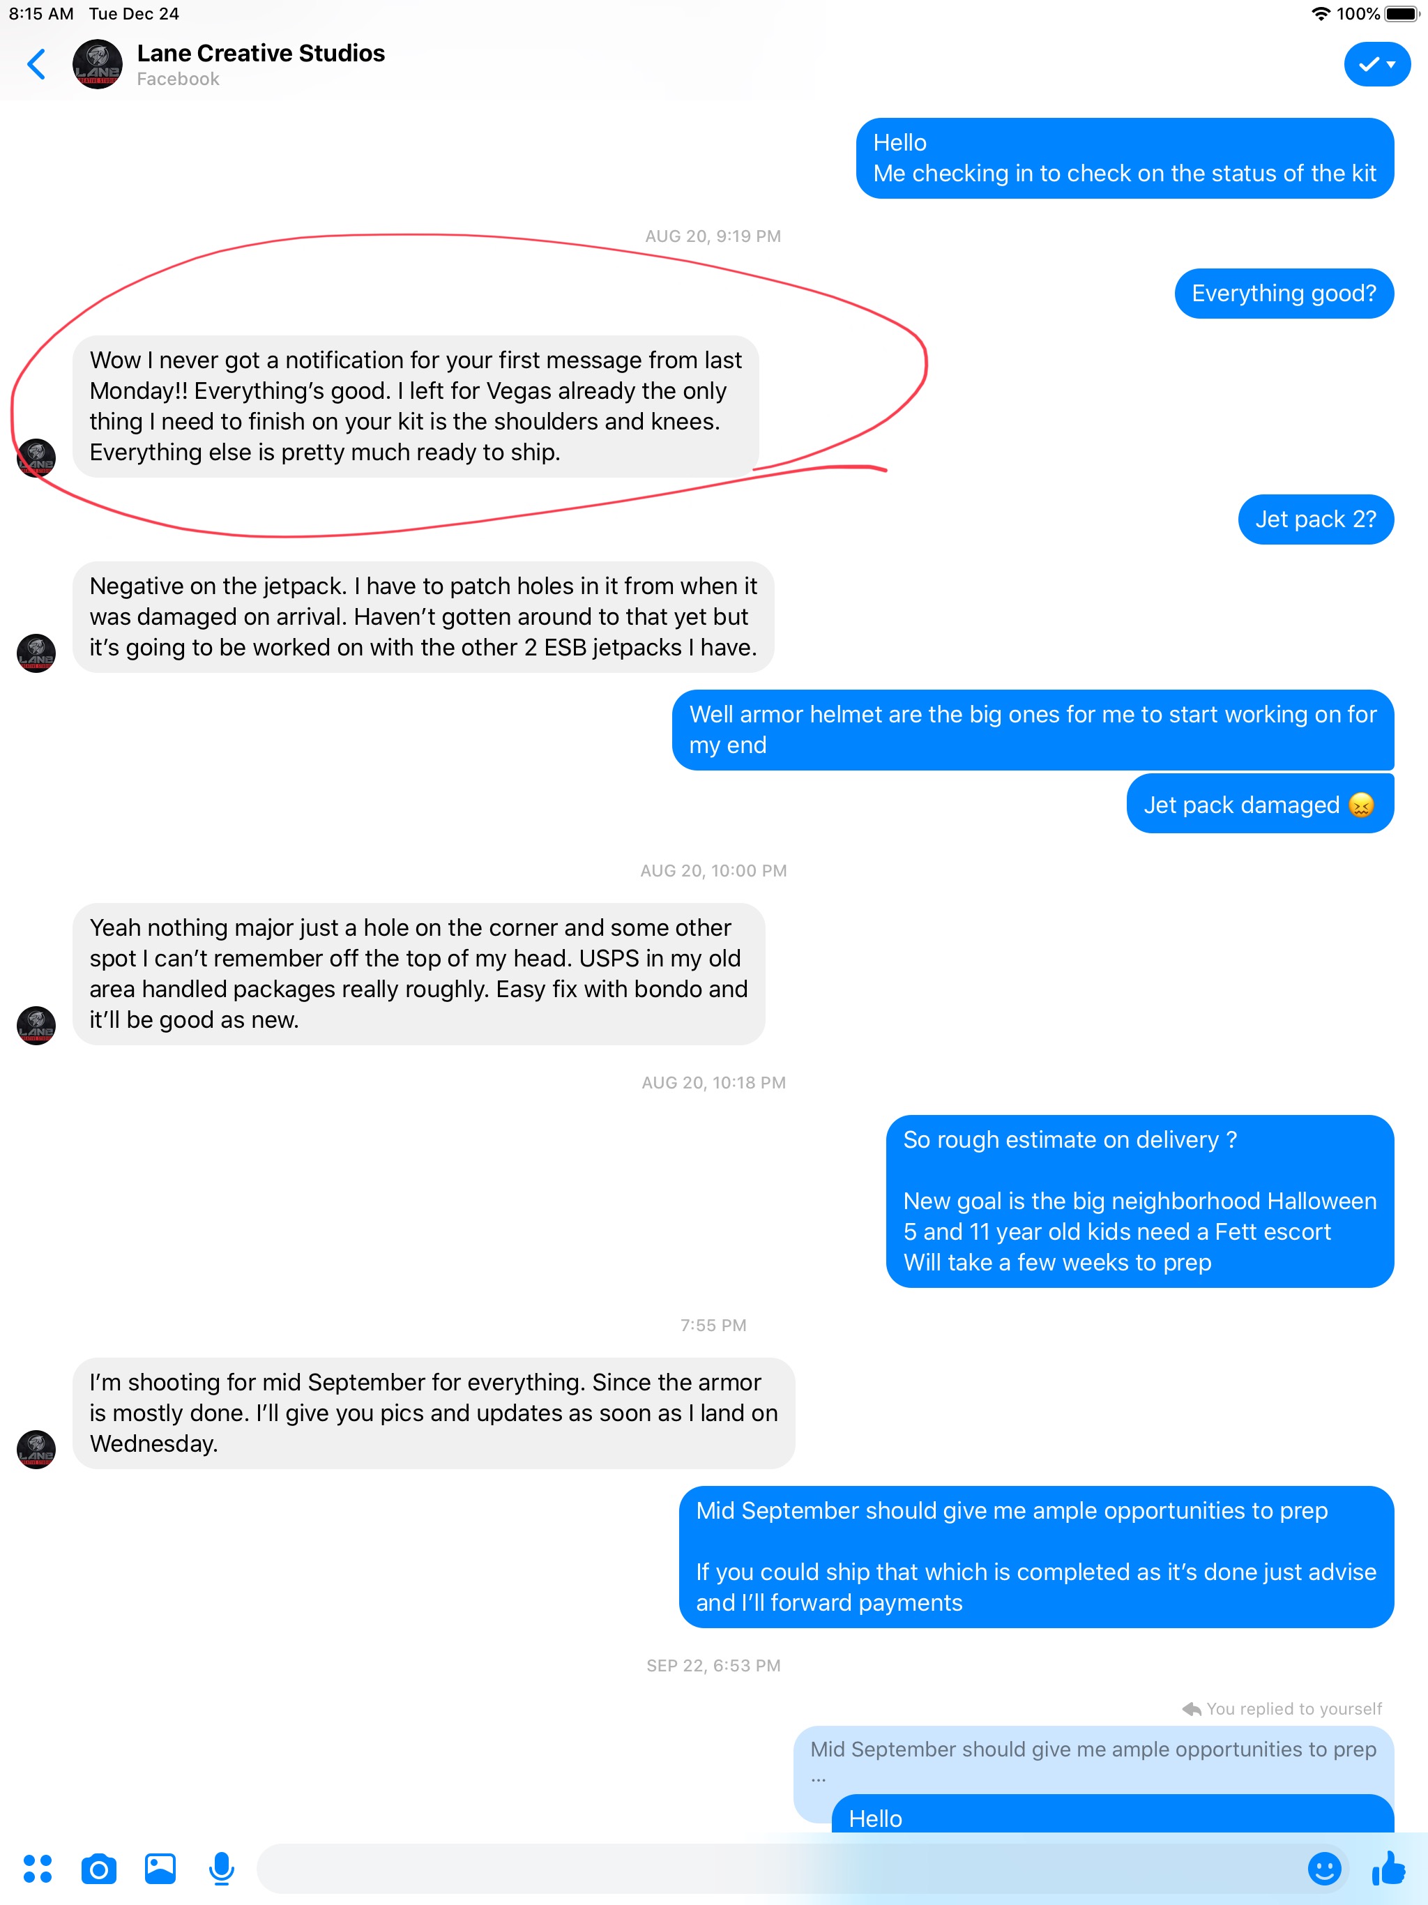
Task: Tap the 'Jet pack 2?' message bubble
Action: [1315, 519]
